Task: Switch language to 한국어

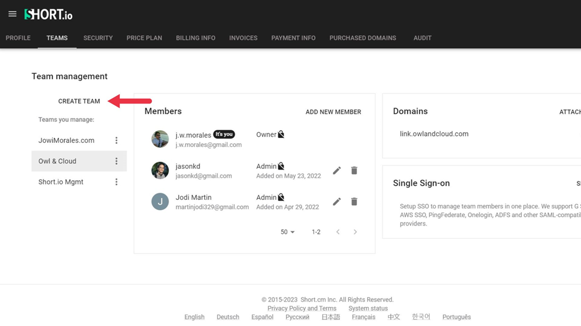Action: (421, 316)
